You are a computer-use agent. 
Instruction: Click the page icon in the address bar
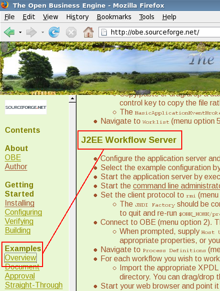104,32
